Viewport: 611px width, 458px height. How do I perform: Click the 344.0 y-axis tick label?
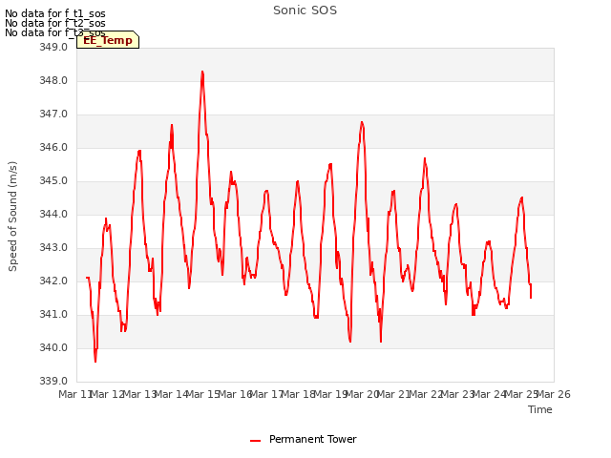click(x=53, y=214)
